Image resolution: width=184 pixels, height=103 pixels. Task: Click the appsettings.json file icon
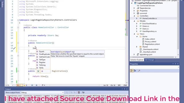click(x=138, y=54)
